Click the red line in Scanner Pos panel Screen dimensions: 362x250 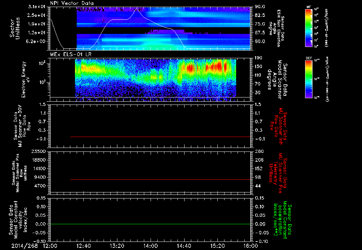click(160, 179)
